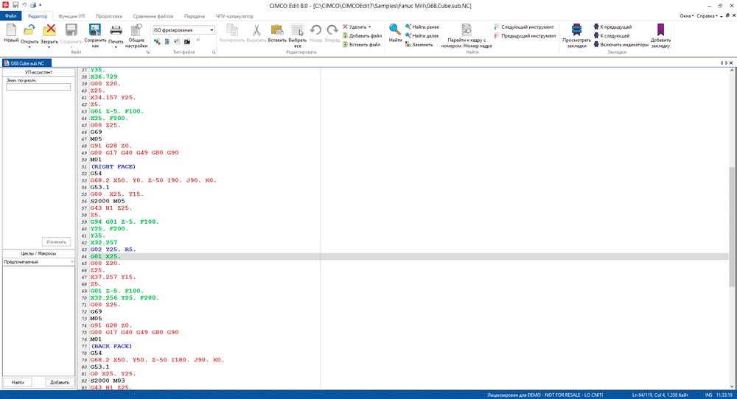
Task: Click Выбрать все select-all icon
Action: (x=297, y=30)
